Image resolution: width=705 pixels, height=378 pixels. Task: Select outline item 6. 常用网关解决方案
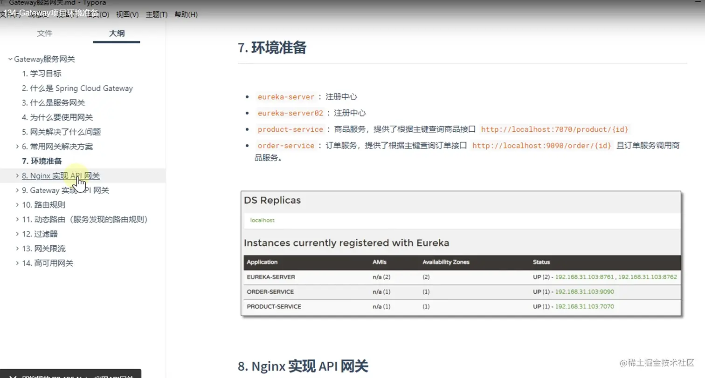57,147
